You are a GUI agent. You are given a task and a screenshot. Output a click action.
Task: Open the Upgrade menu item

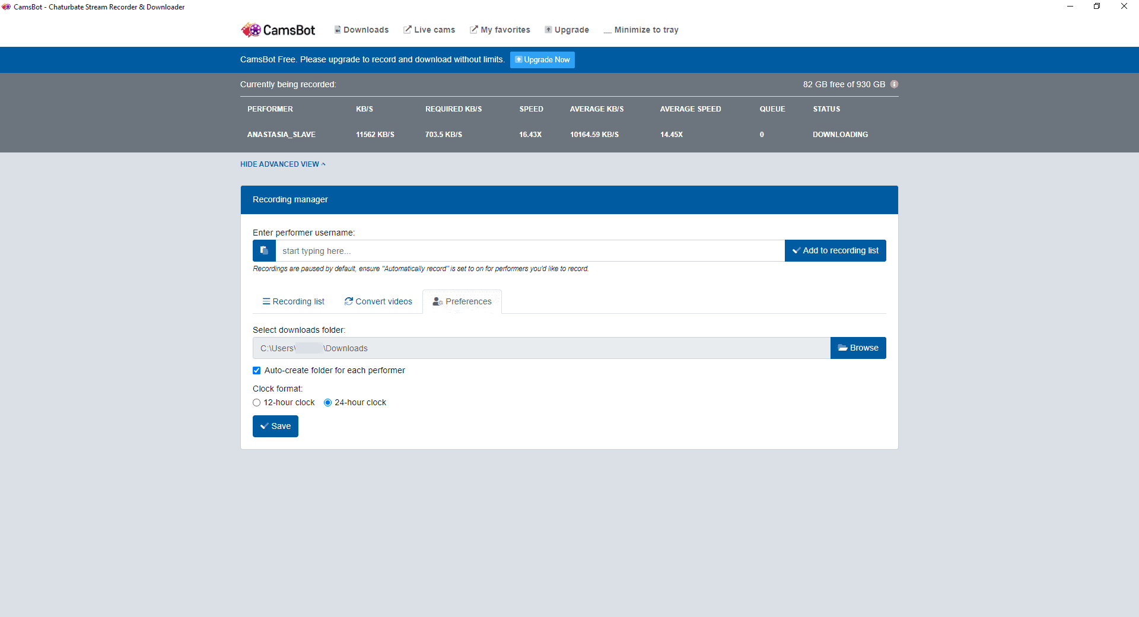tap(567, 30)
